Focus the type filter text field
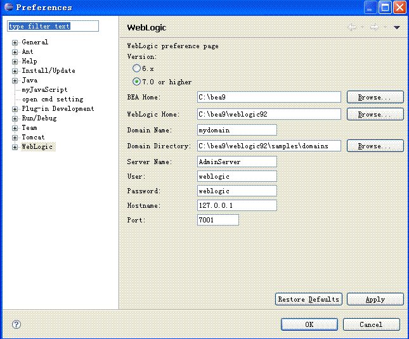Image resolution: width=409 pixels, height=339 pixels. pyautogui.click(x=53, y=26)
